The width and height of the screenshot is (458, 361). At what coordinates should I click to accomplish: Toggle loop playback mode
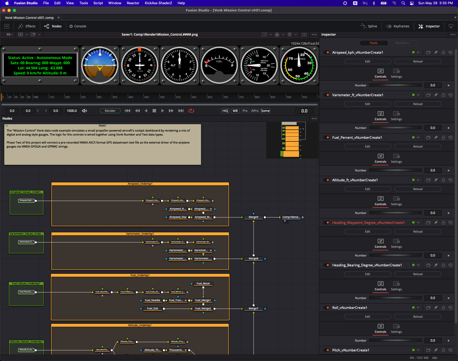191,111
